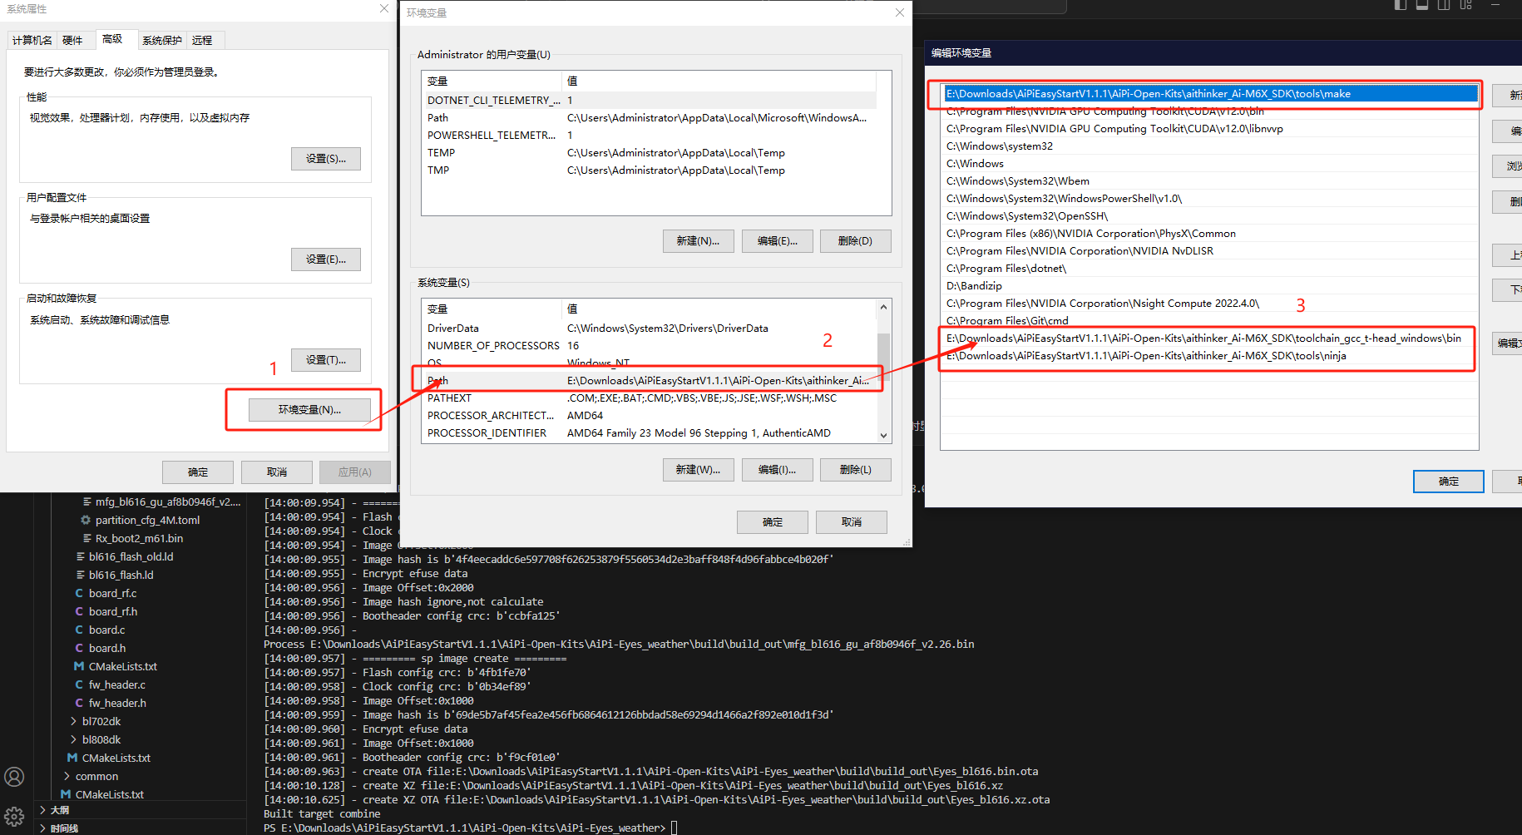This screenshot has width=1522, height=835.
Task: Select the user TMP variable row
Action: point(649,170)
